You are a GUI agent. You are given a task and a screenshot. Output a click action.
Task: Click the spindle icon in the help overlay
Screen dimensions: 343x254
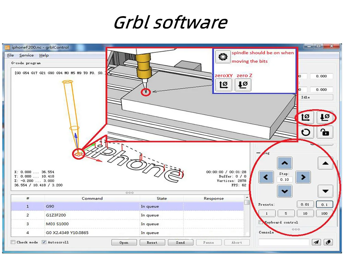click(x=223, y=57)
